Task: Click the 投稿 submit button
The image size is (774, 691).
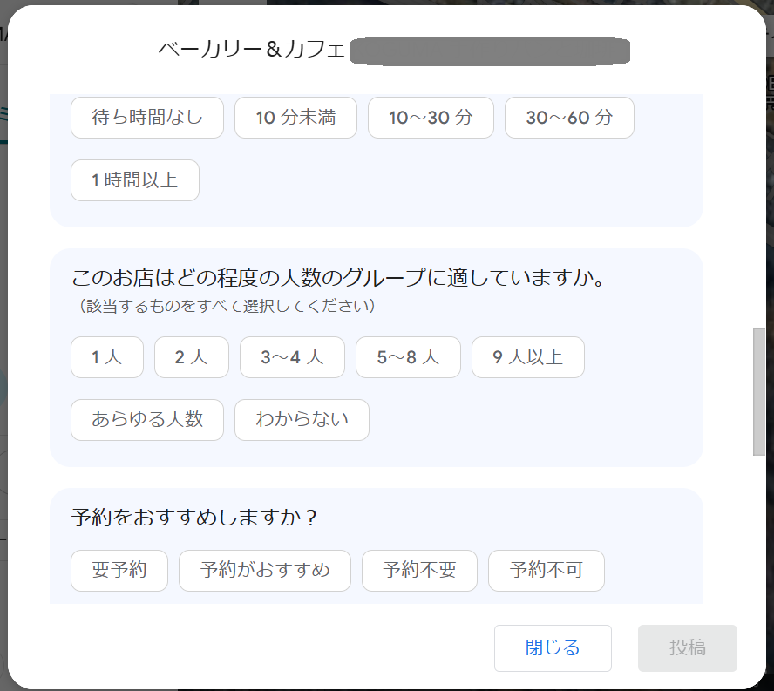Action: point(688,648)
